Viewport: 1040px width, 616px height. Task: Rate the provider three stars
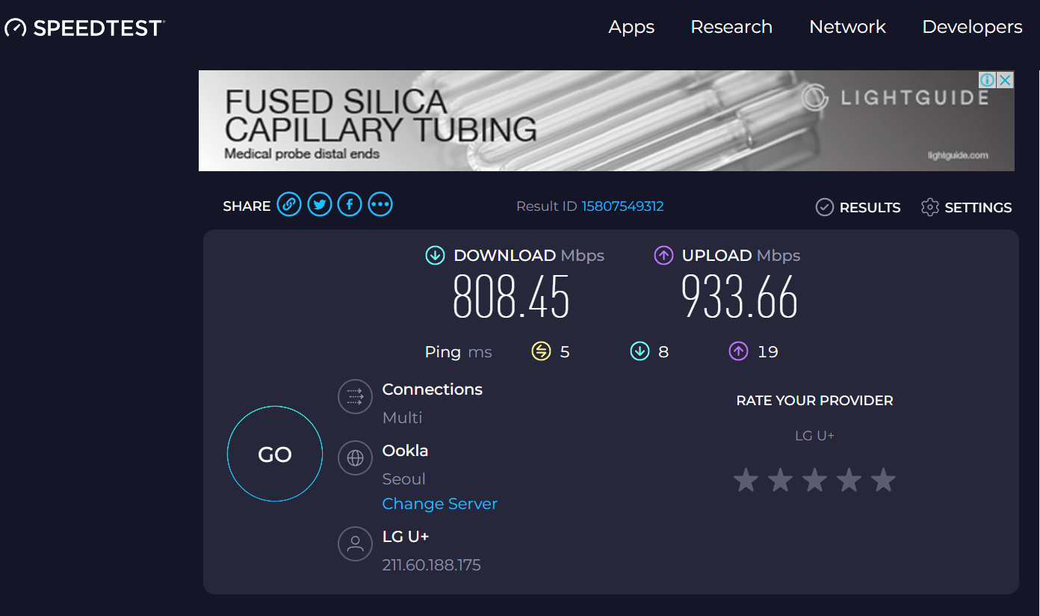(814, 480)
